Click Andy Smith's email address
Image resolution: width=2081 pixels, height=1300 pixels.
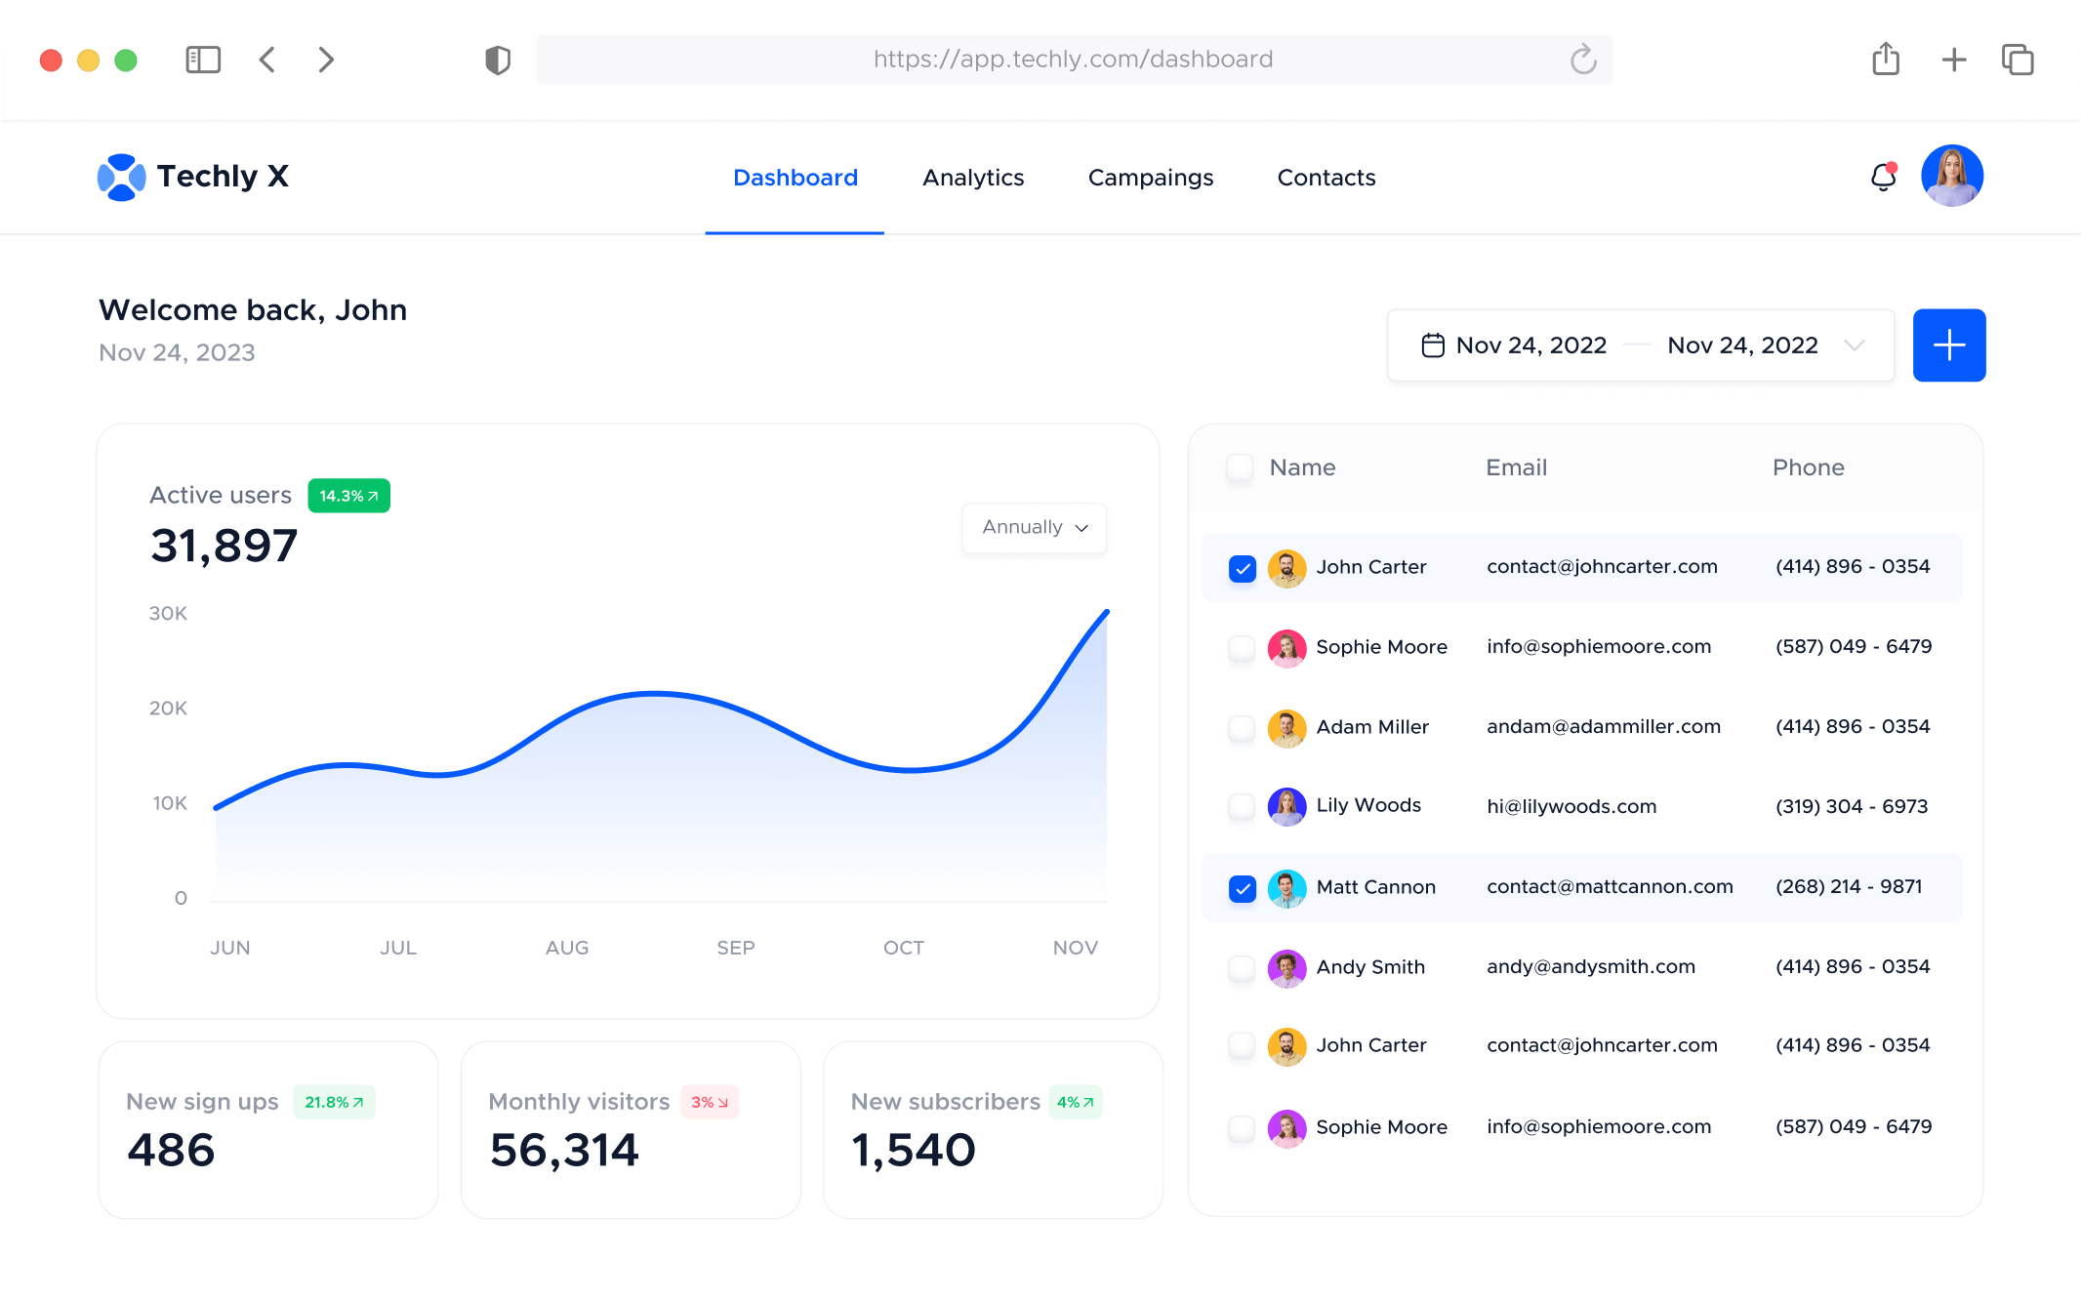tap(1590, 967)
